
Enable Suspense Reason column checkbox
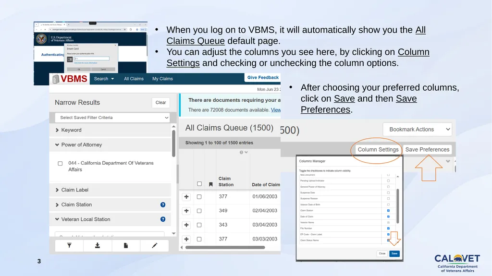click(x=388, y=199)
